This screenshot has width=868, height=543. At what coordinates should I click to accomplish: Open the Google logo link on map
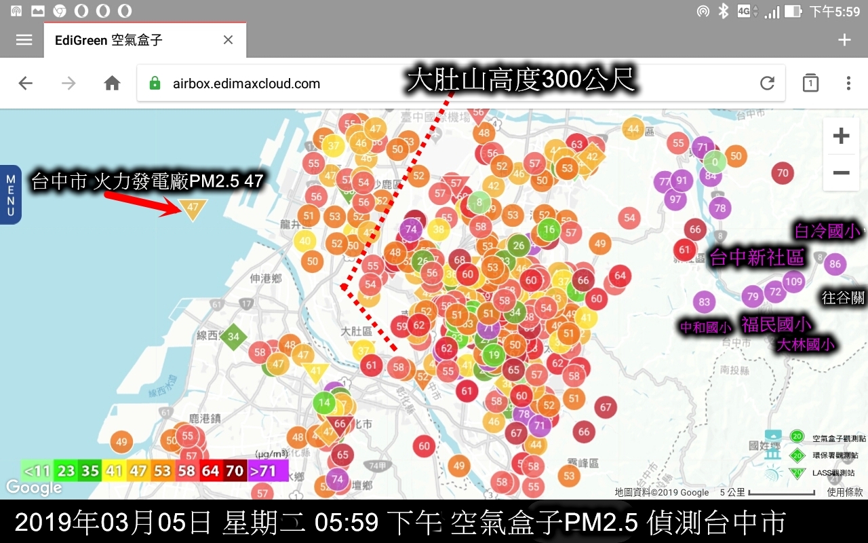(x=33, y=487)
